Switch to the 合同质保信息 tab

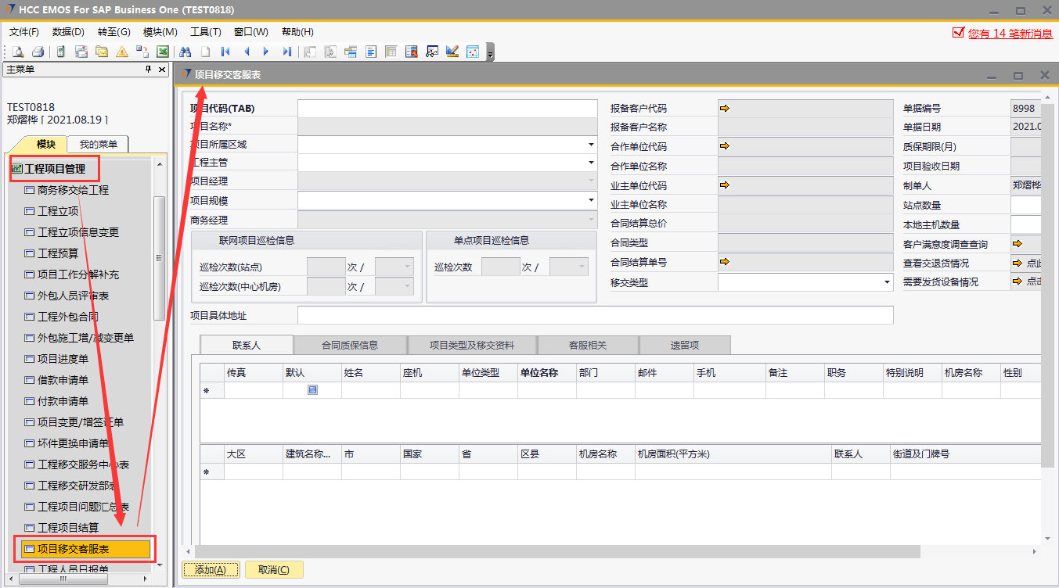tap(350, 345)
